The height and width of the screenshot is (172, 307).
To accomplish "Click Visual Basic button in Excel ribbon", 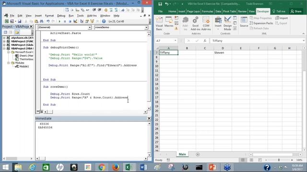I will [x=159, y=23].
